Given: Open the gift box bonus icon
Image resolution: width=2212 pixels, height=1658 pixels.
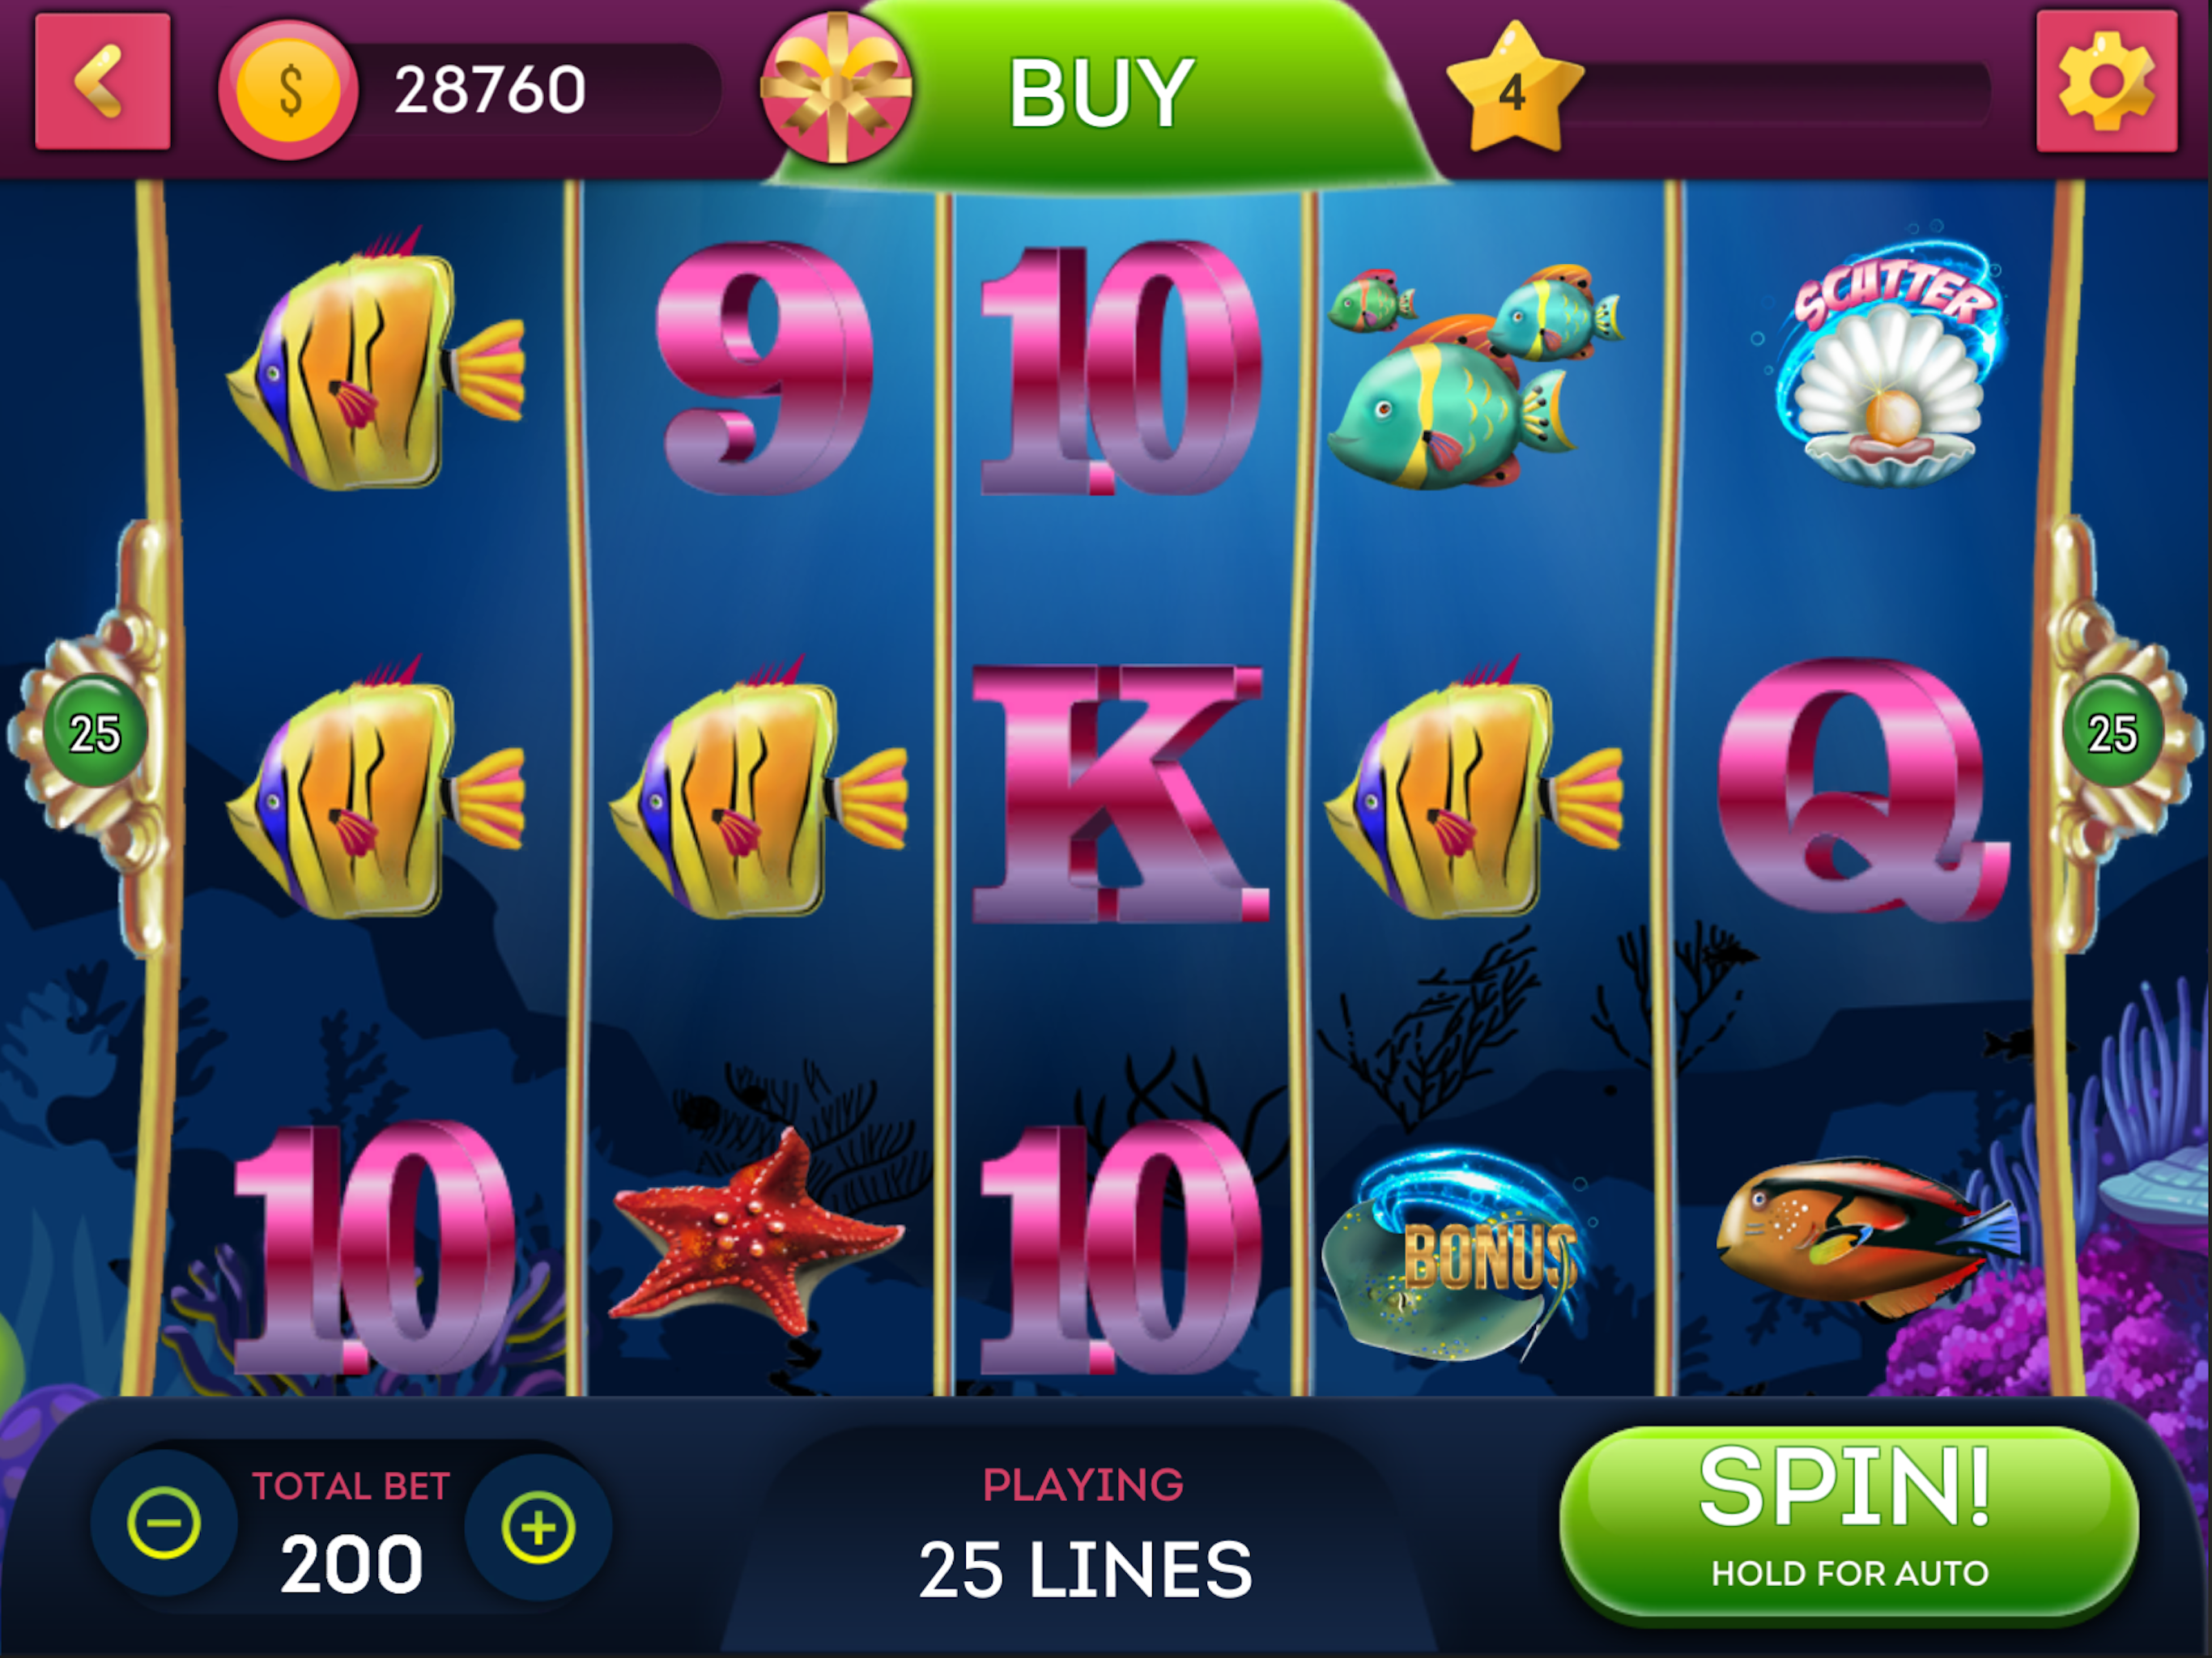Looking at the screenshot, I should (836, 88).
